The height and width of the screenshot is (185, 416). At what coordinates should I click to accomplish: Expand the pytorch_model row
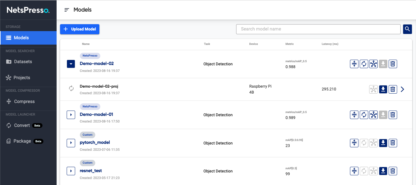(x=71, y=143)
